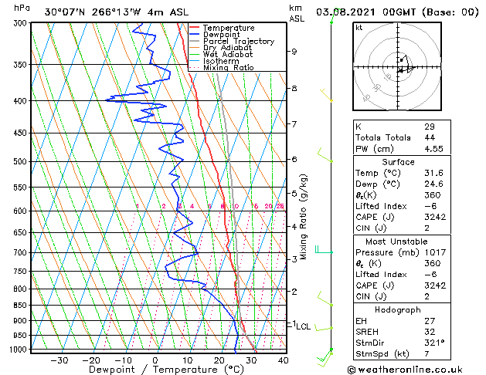This screenshot has height=375, width=486.
Task: Click the K index value 29
Action: (430, 127)
